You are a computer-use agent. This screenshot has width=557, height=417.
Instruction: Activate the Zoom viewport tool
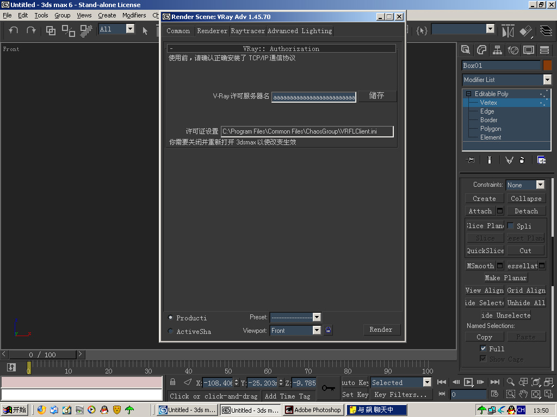coord(510,382)
